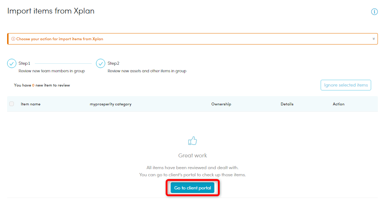Click the 'Choose your action for import' banner text
Screen dimensions: 385x209
coord(59,39)
